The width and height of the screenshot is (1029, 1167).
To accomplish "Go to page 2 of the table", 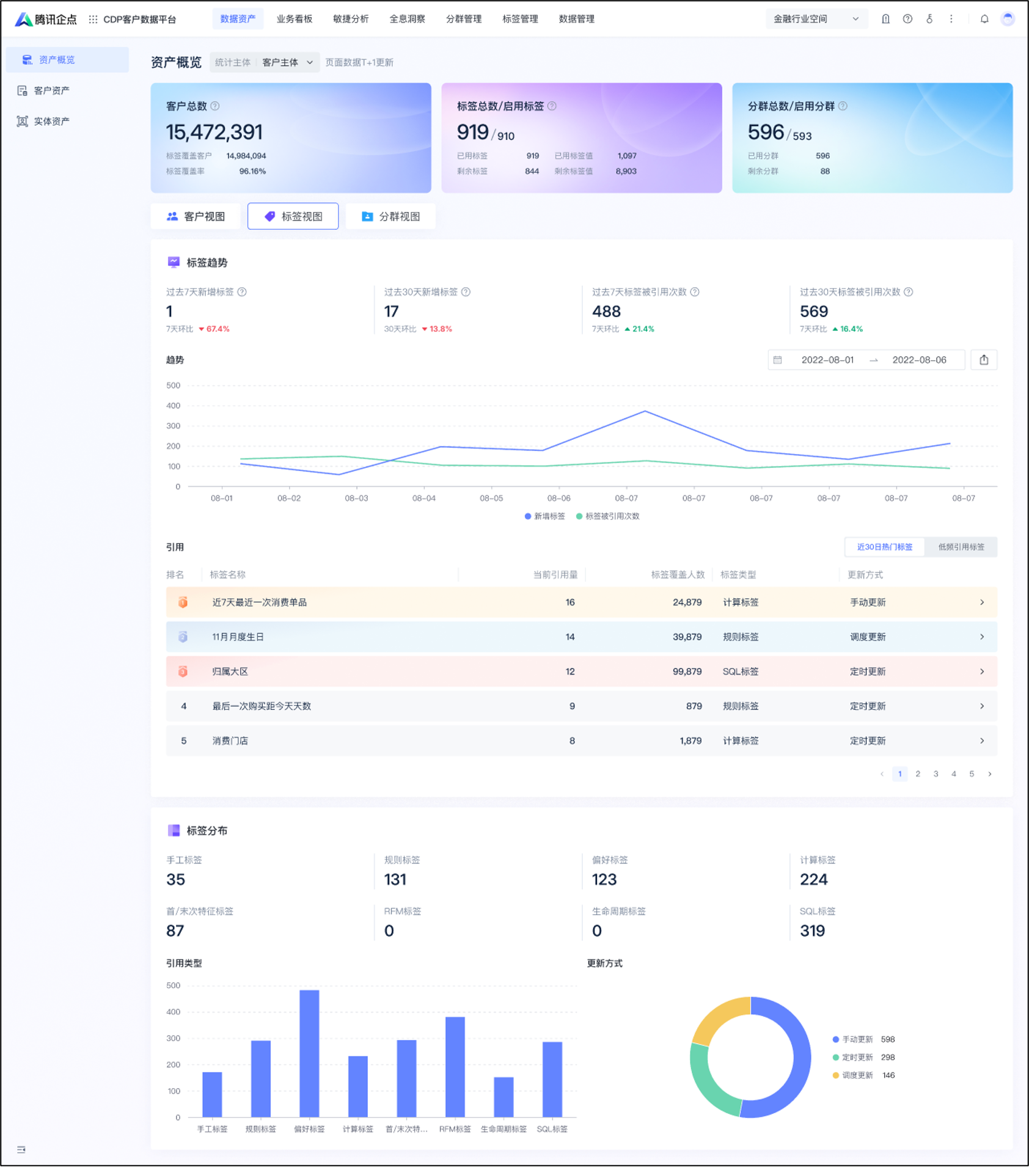I will click(918, 774).
